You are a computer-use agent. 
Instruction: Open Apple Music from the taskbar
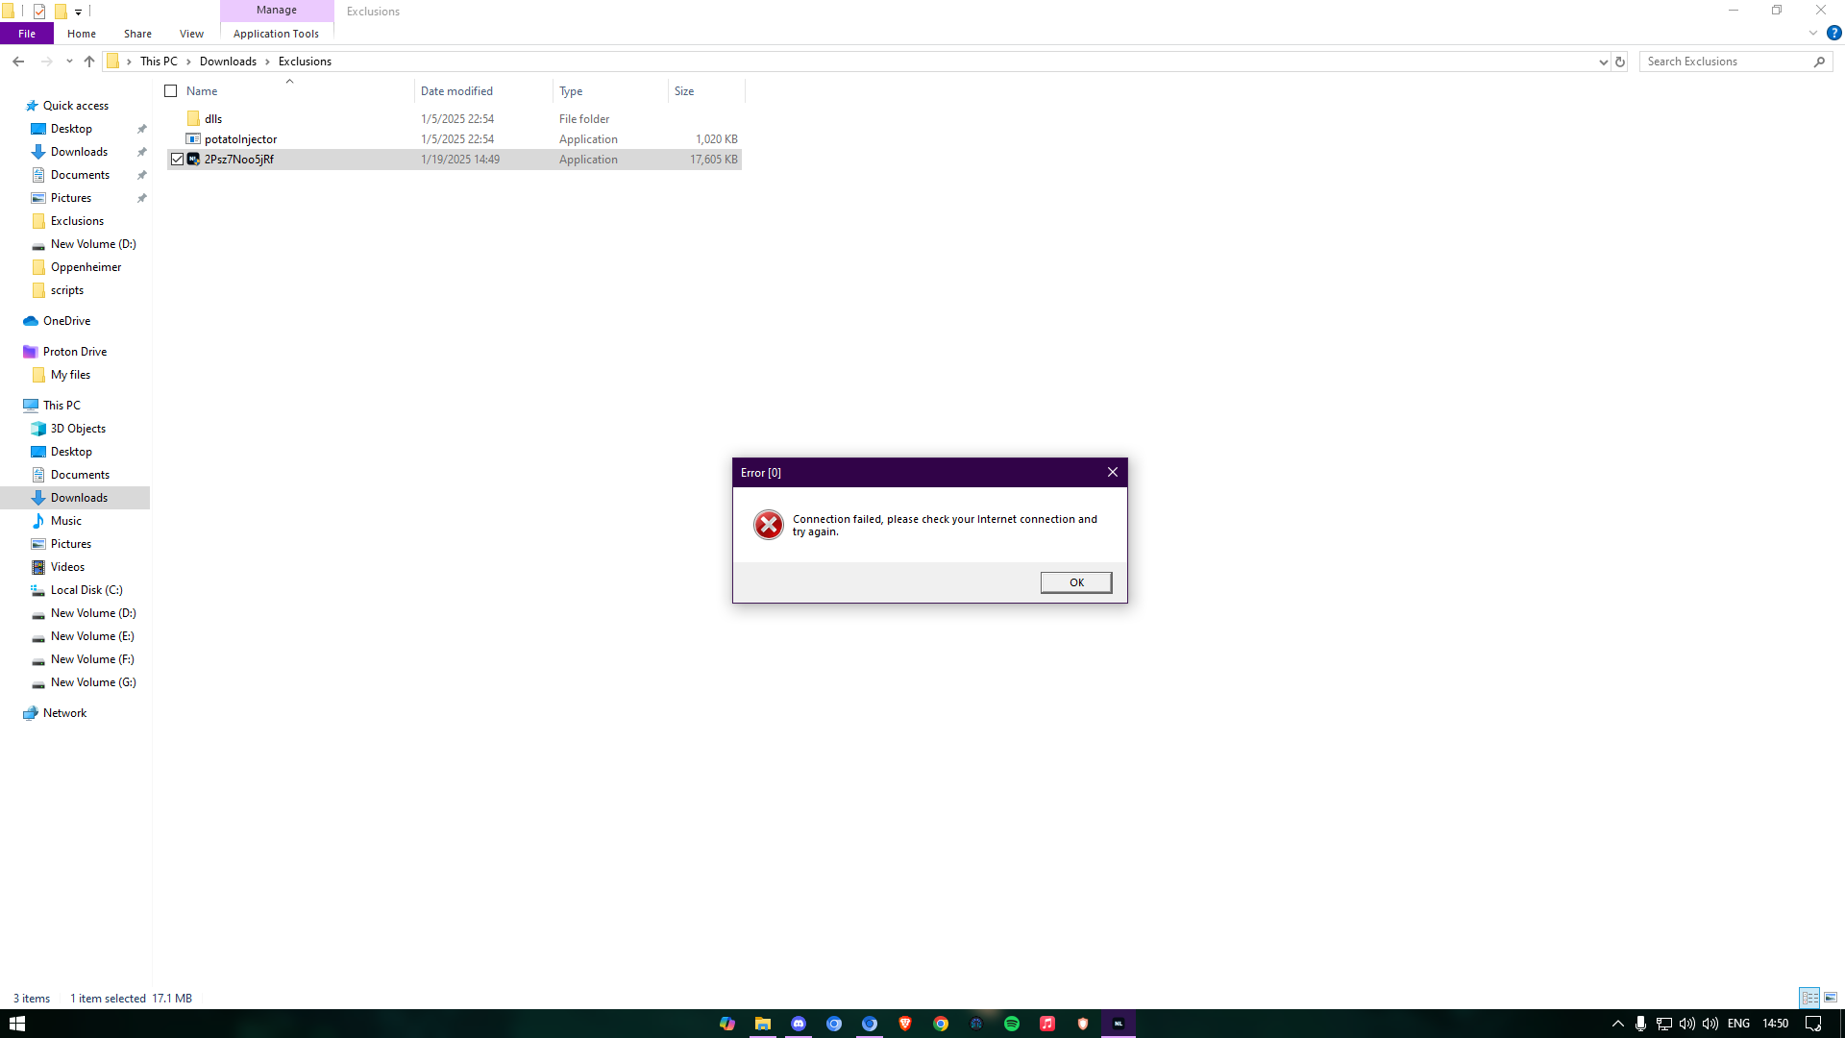click(1047, 1024)
